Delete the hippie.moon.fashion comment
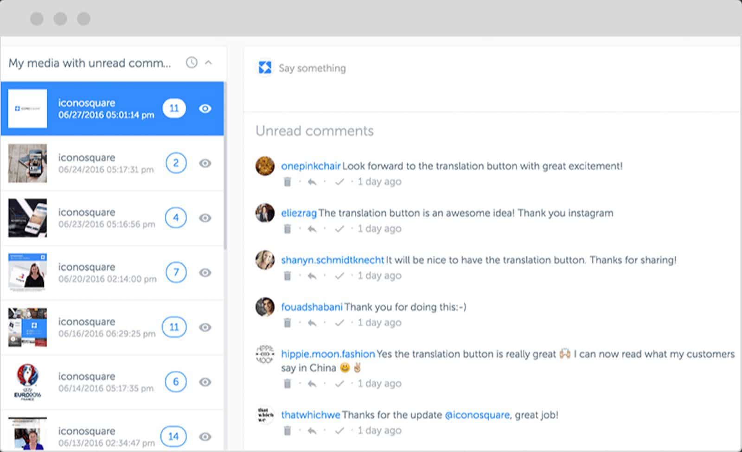The image size is (742, 452). tap(288, 383)
